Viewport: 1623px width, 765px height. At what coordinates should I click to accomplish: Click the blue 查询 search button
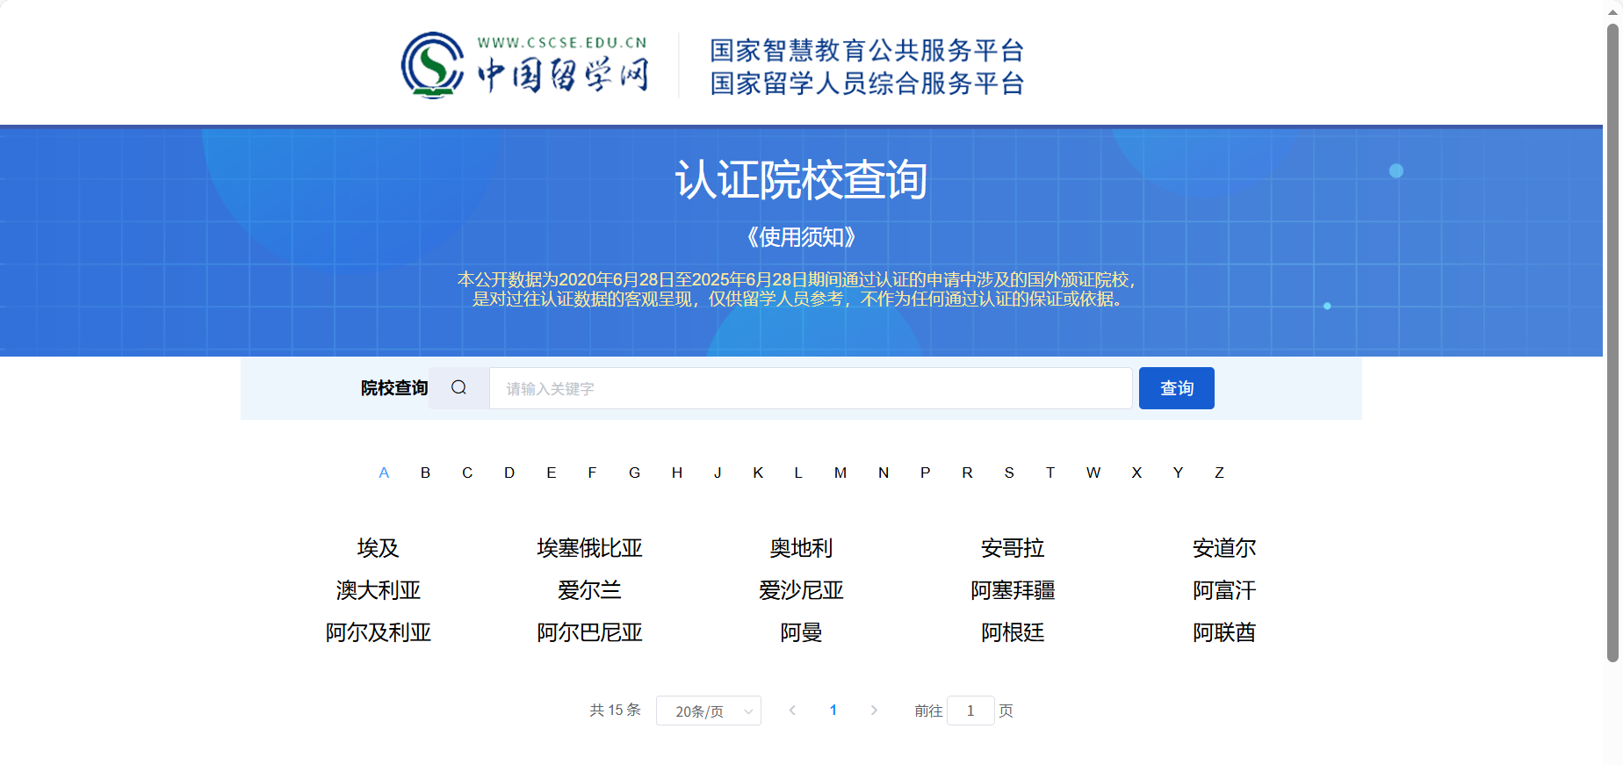(x=1176, y=388)
